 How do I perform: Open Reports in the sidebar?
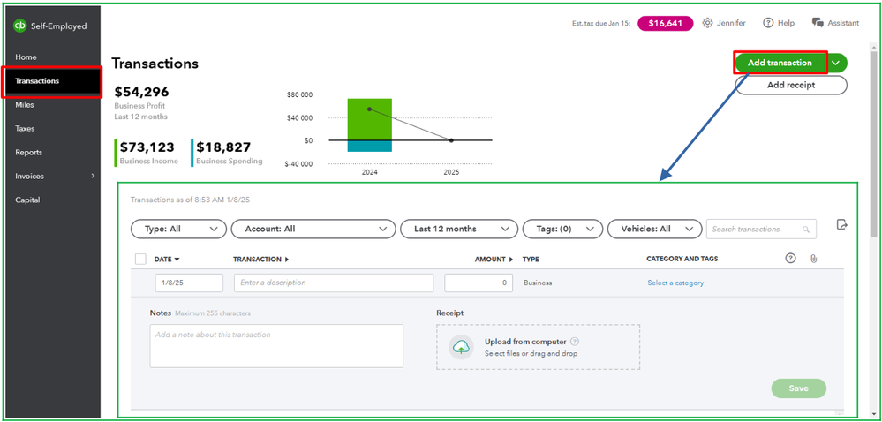[28, 153]
